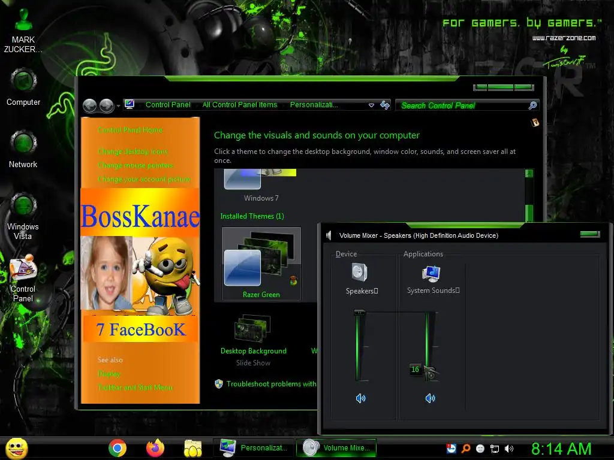This screenshot has height=460, width=614.
Task: Open the Change your account picture link
Action: tap(144, 179)
